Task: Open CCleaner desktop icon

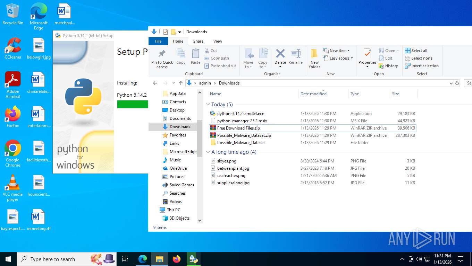Action: tap(13, 48)
